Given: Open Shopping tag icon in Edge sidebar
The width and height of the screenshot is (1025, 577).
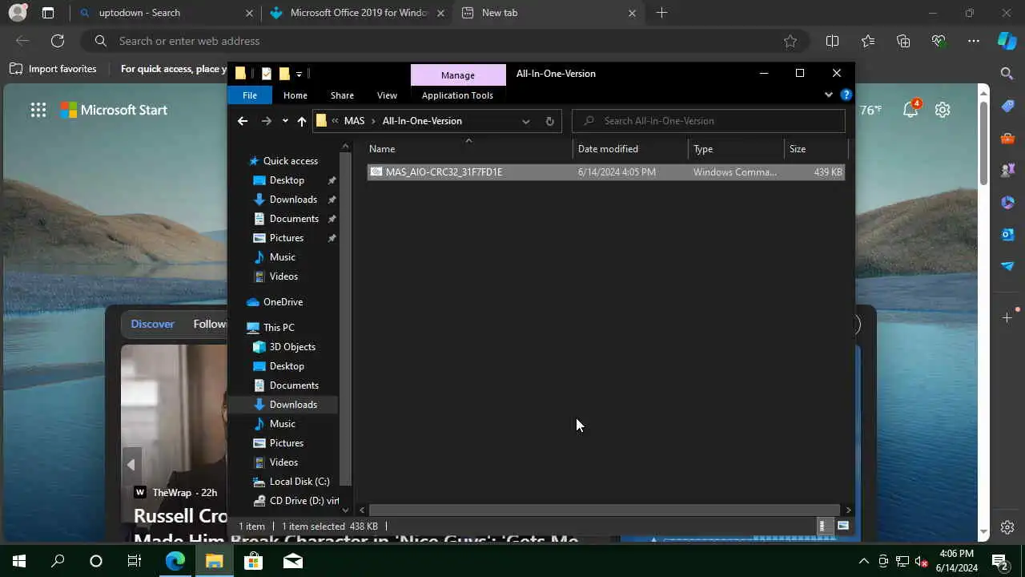Looking at the screenshot, I should coord(1007,106).
